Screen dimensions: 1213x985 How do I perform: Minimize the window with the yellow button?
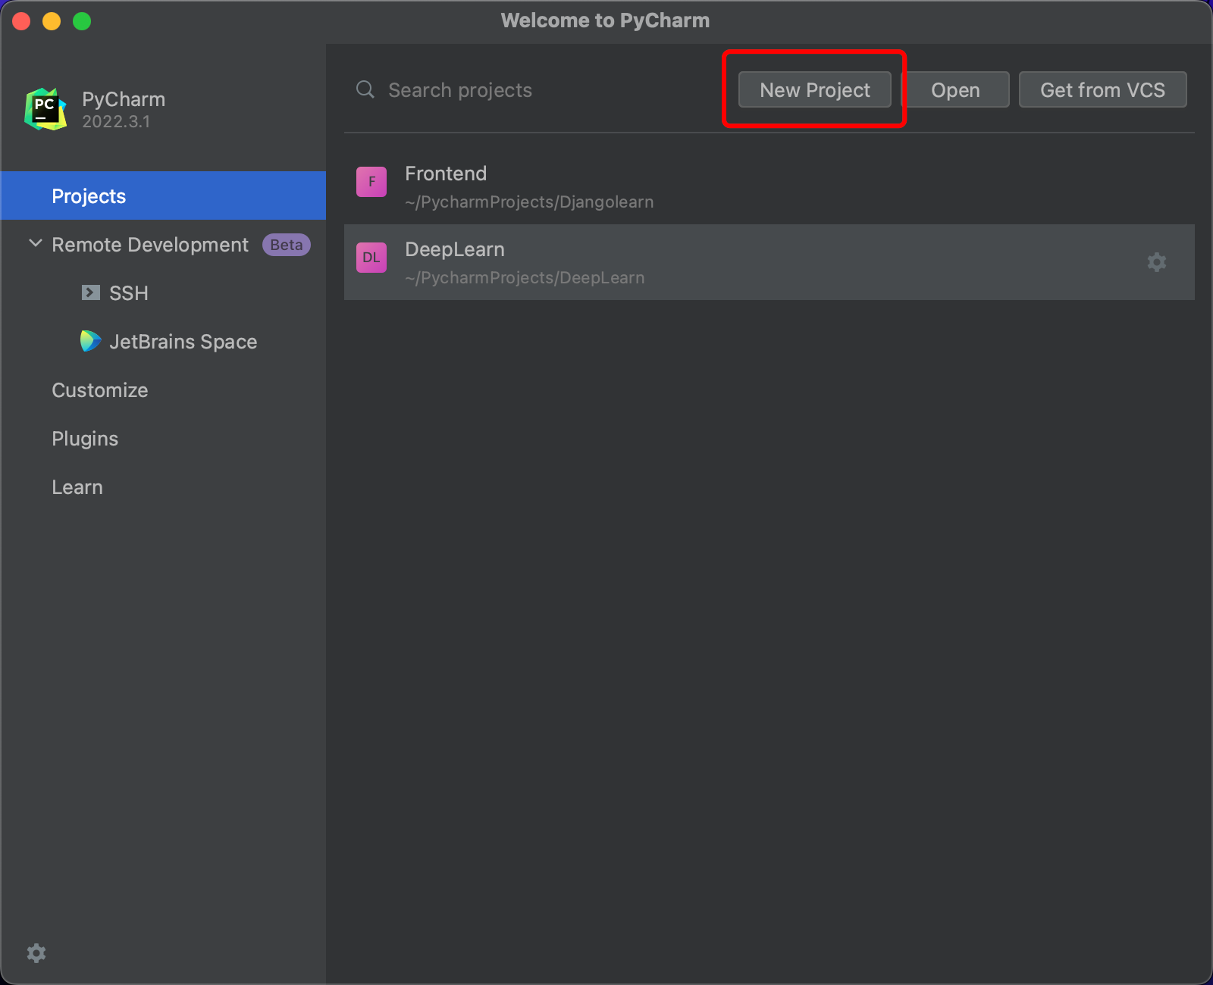pyautogui.click(x=52, y=21)
